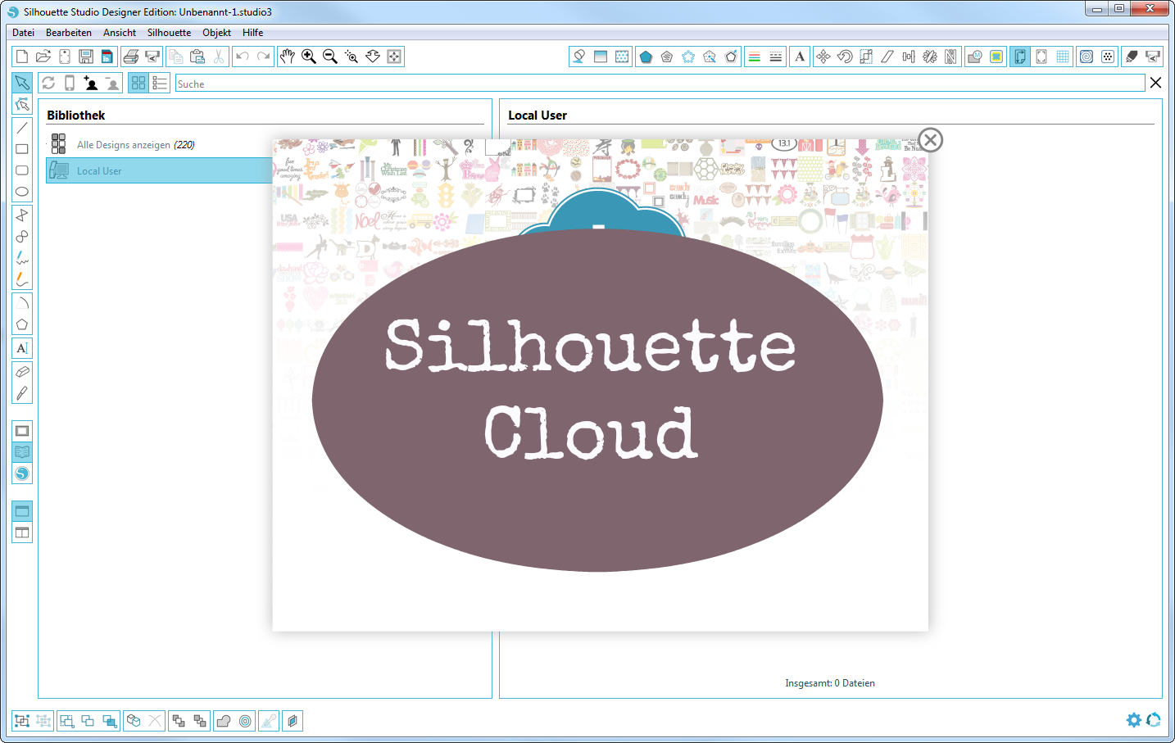Toggle the registration marks panel
This screenshot has height=743, width=1175.
click(1041, 57)
